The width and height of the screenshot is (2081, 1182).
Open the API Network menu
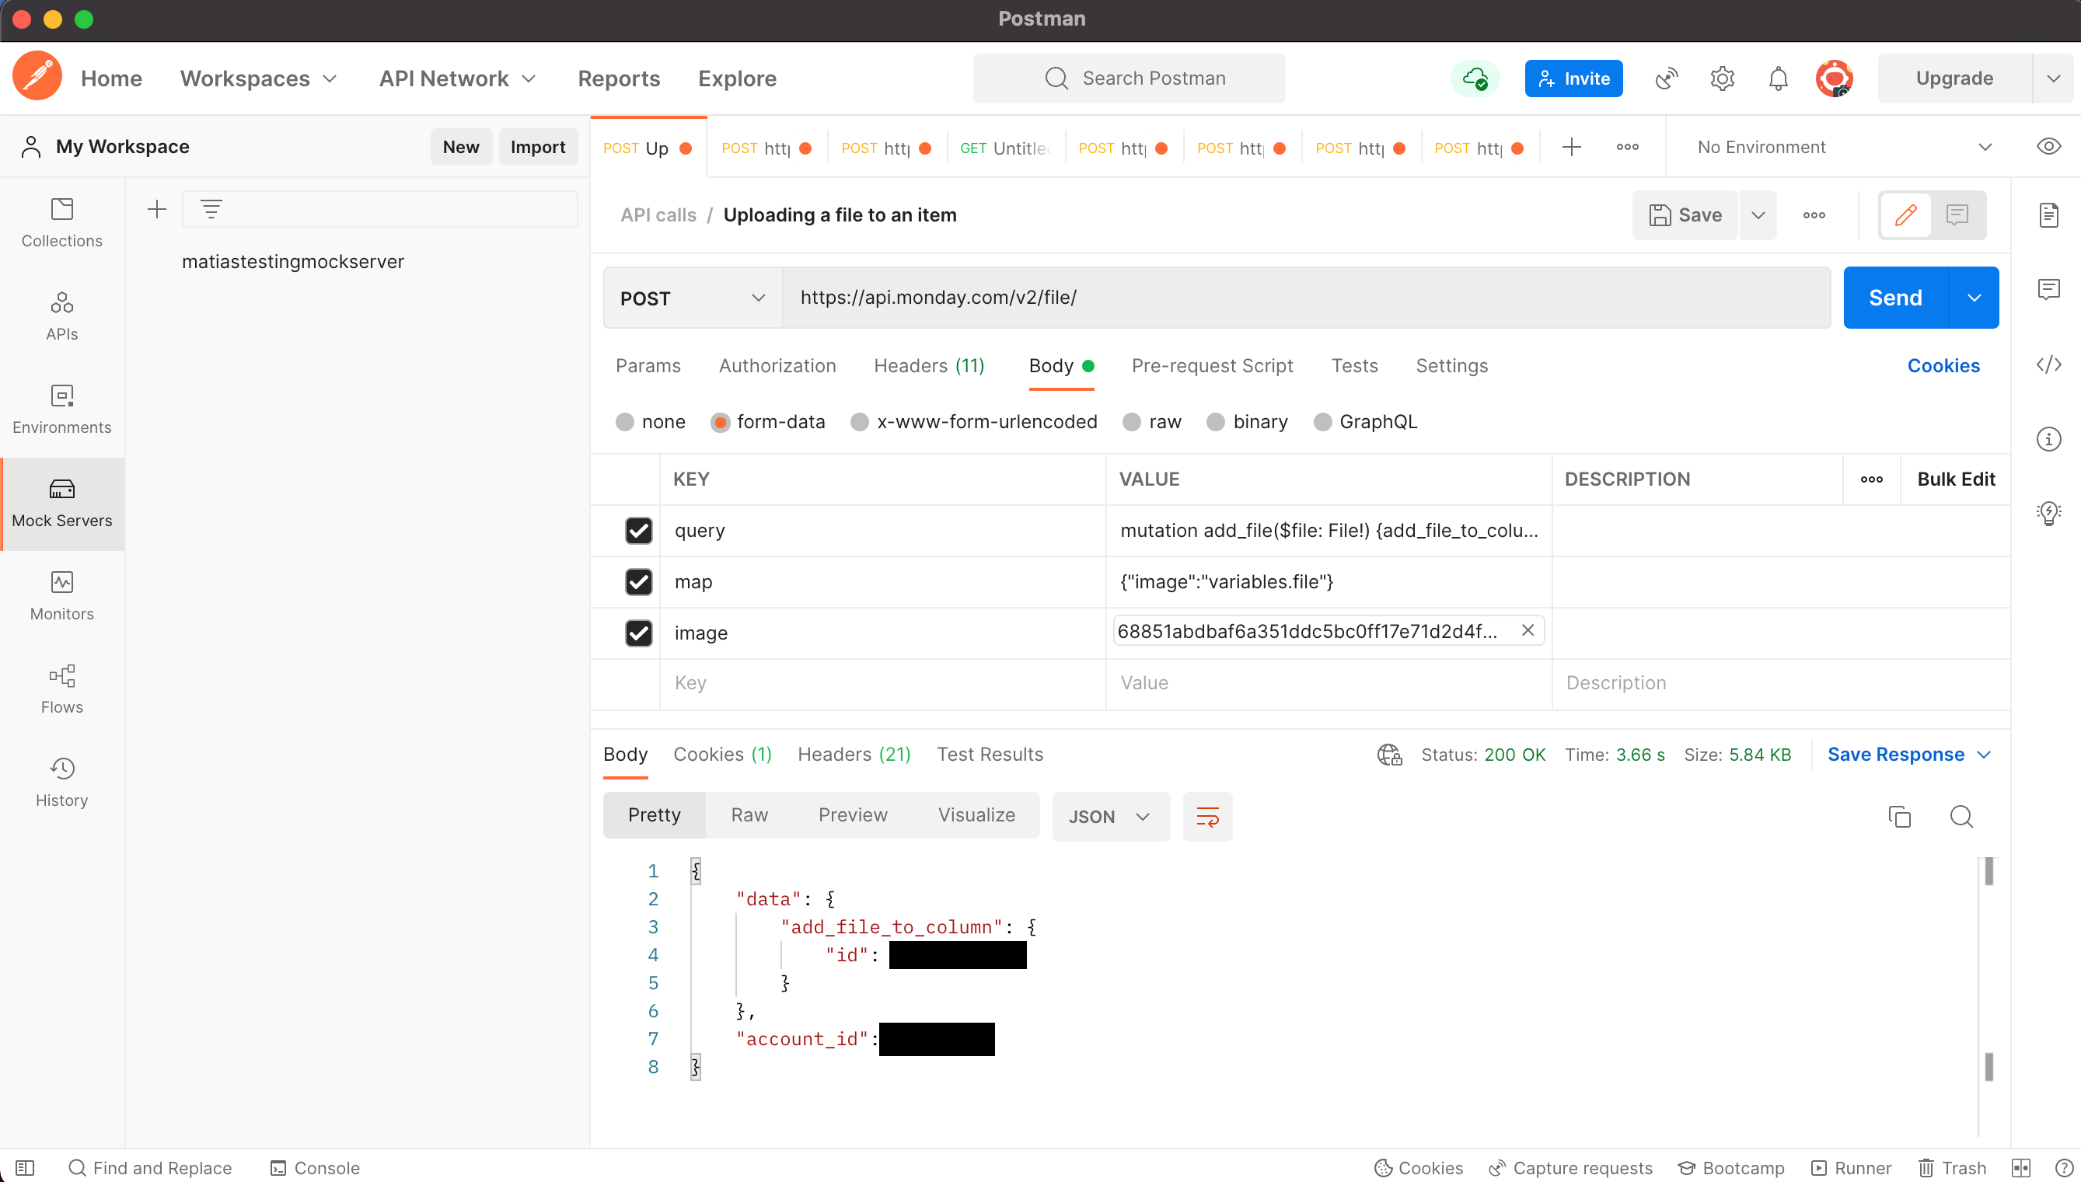click(x=458, y=78)
